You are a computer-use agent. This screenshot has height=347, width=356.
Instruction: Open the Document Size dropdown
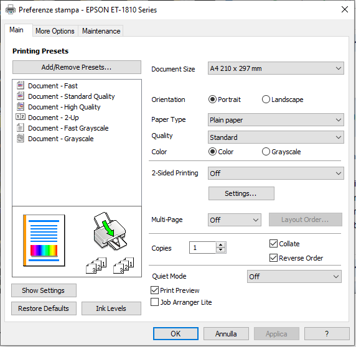point(276,68)
